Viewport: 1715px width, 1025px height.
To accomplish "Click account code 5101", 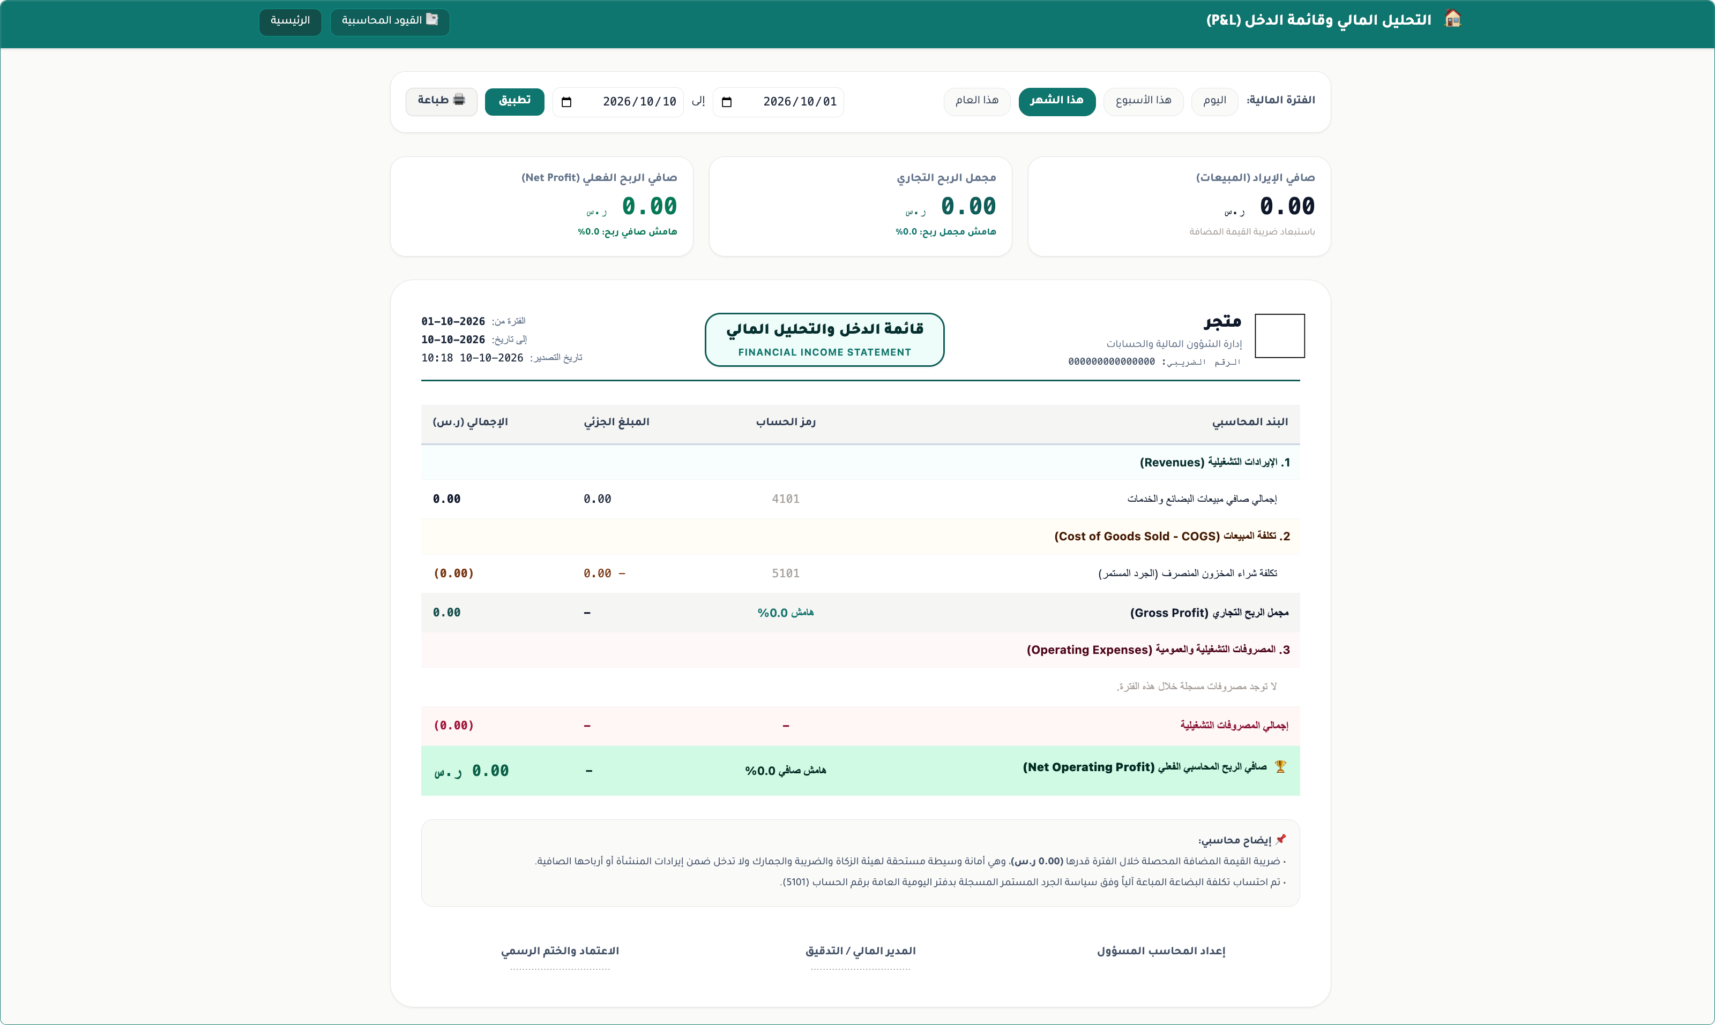I will click(785, 573).
